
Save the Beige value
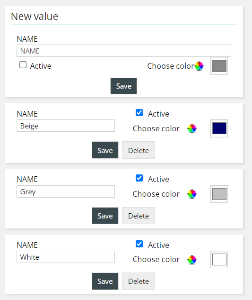tap(105, 150)
